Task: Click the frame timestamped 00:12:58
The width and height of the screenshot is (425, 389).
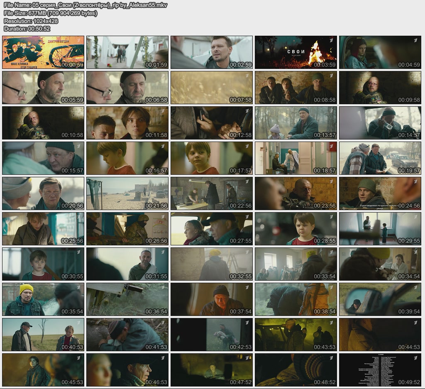Action: coord(211,123)
